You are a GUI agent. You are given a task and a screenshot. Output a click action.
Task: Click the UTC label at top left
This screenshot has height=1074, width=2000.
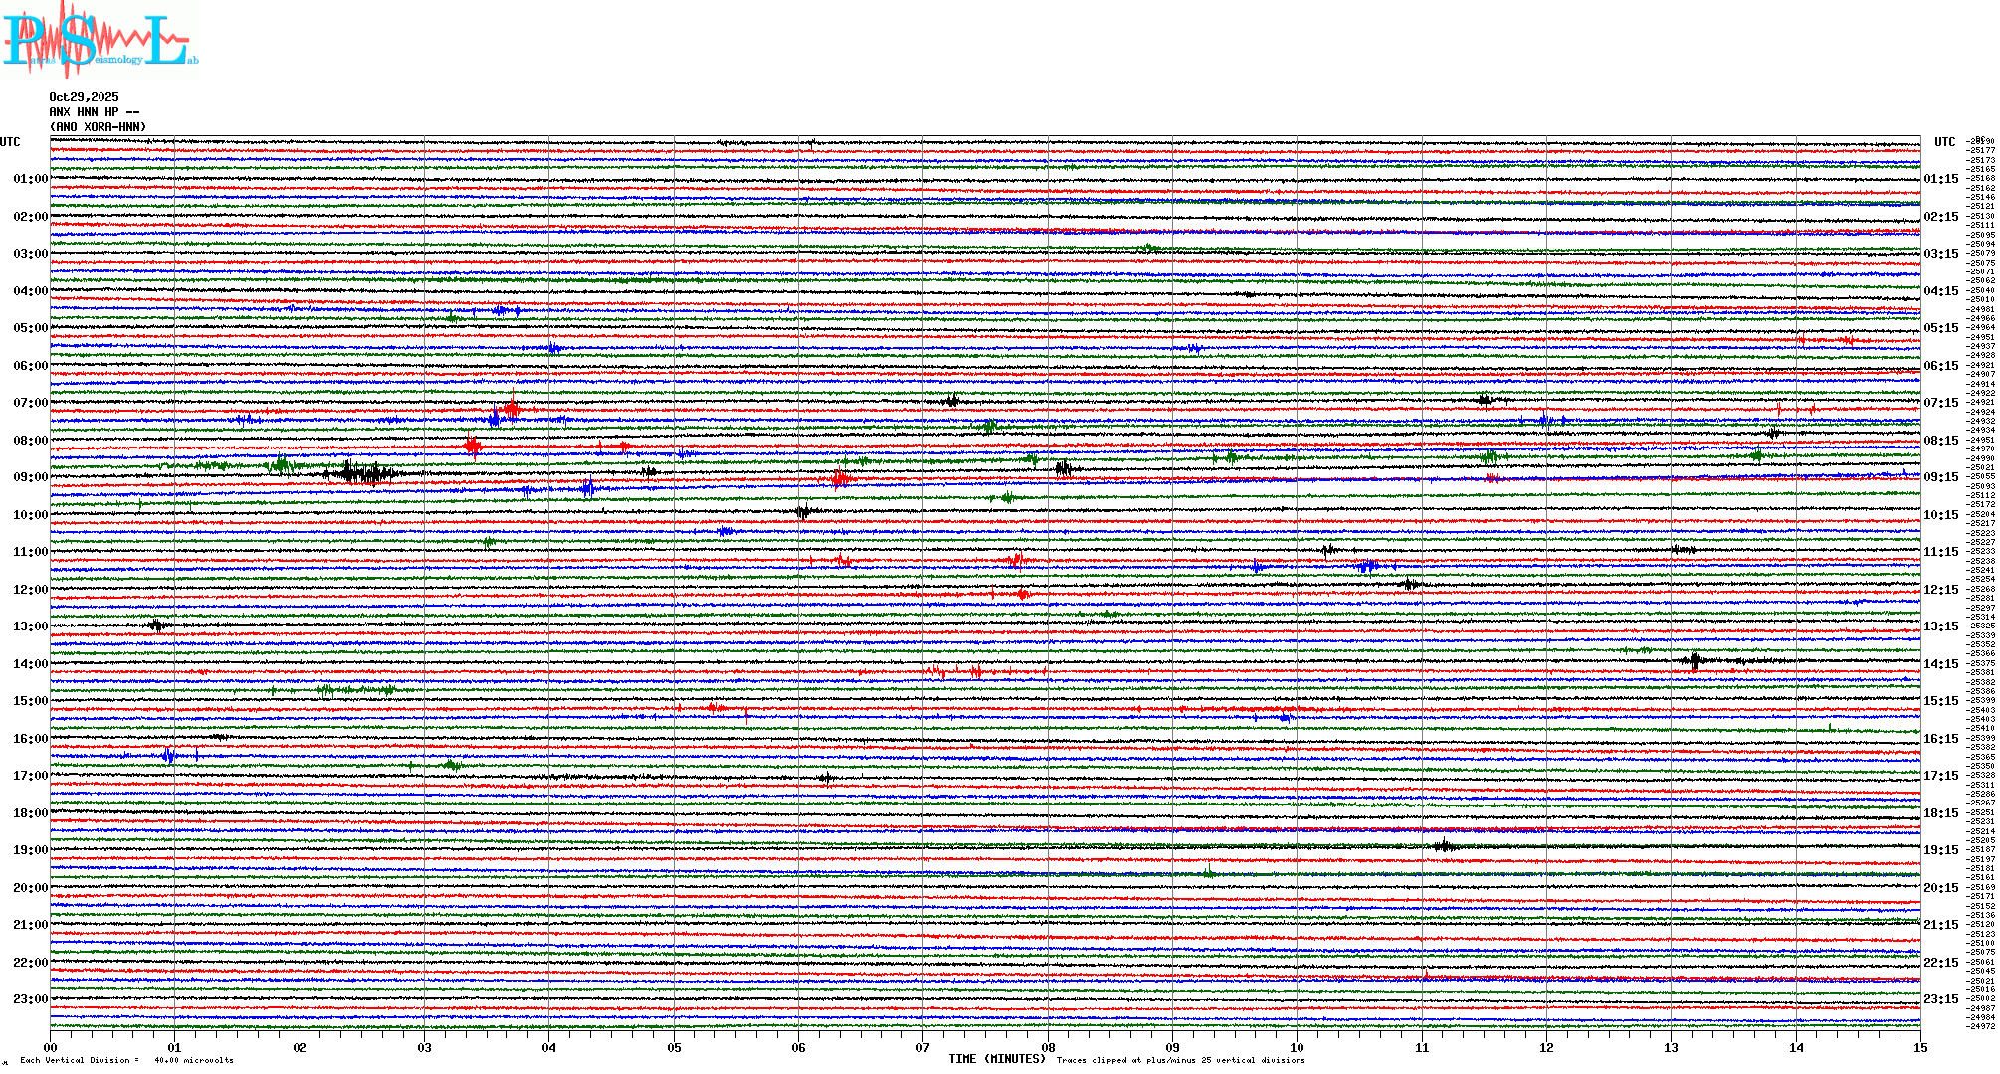(10, 142)
